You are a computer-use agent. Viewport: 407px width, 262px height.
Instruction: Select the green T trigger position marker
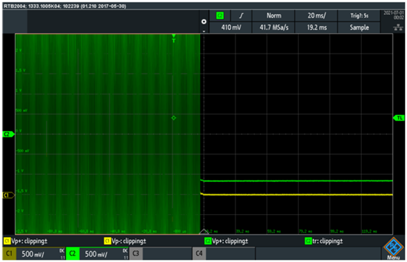(x=174, y=38)
